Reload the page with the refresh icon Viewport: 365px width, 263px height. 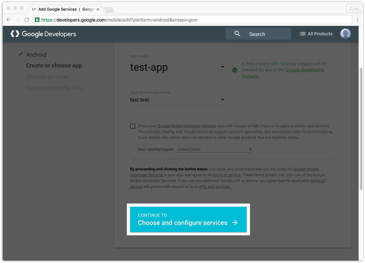27,20
